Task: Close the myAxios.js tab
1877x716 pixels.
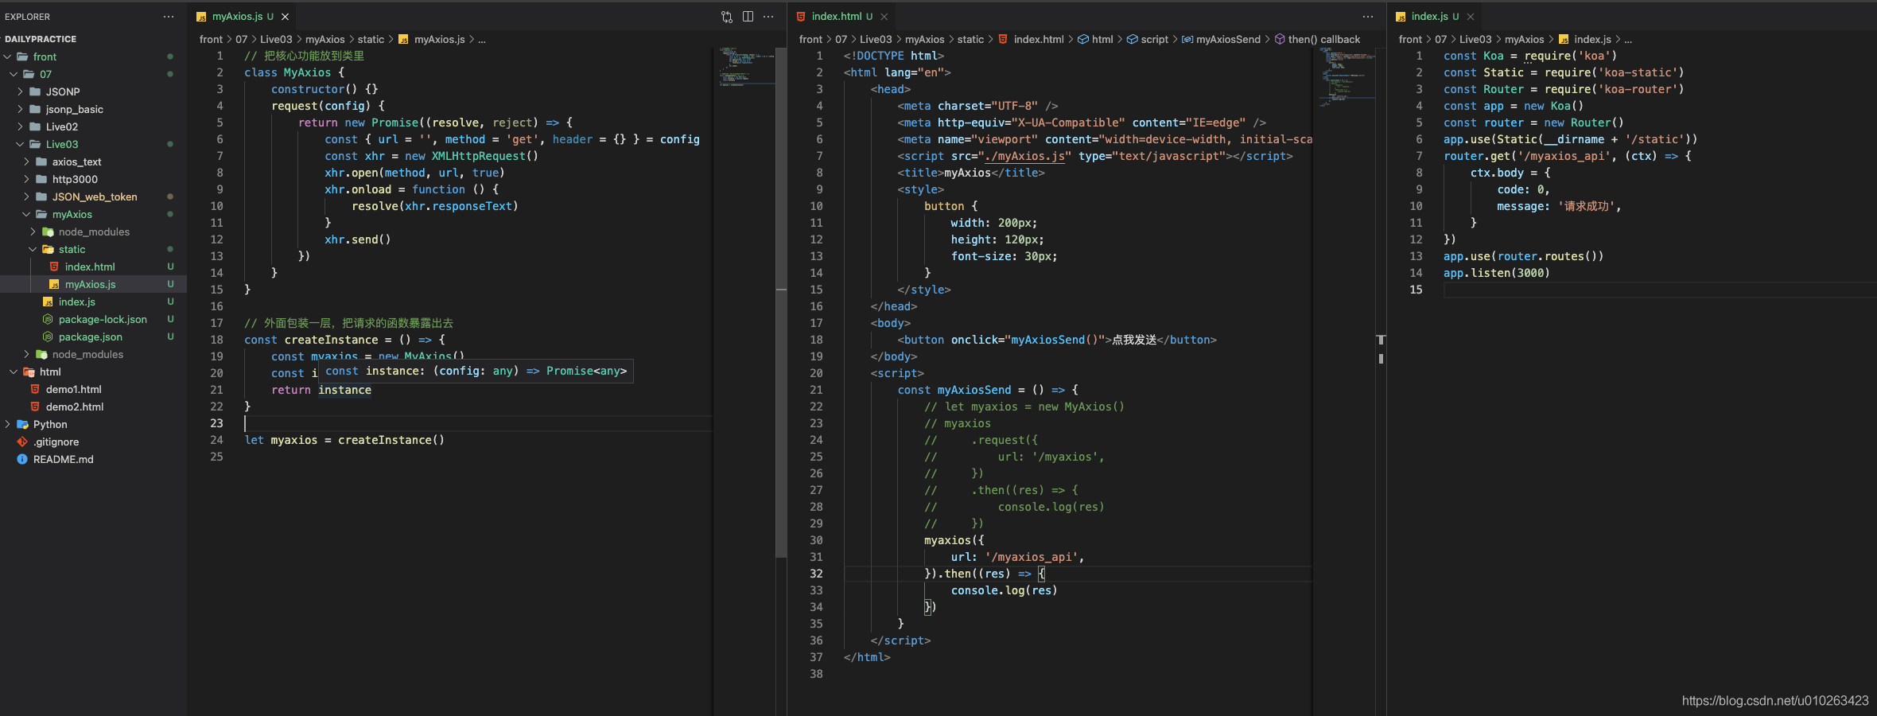Action: coord(285,17)
